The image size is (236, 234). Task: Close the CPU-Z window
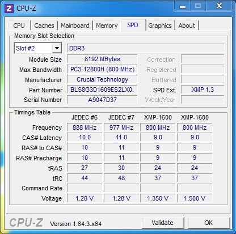tap(220, 6)
